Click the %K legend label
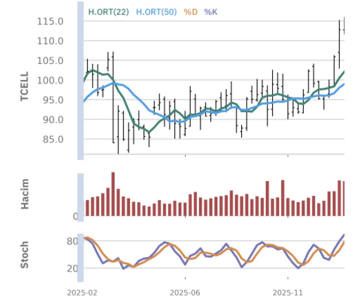 [x=211, y=12]
